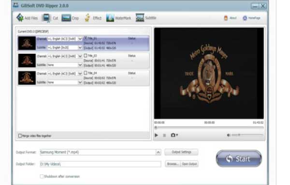Click the Output Settings button
Viewport: 290px width, 185px height.
coord(181,152)
